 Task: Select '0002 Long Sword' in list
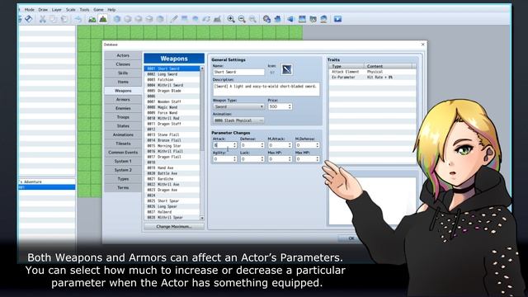(x=172, y=74)
